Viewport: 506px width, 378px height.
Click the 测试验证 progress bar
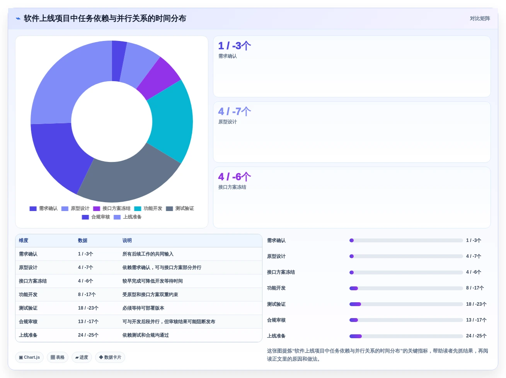coord(406,304)
